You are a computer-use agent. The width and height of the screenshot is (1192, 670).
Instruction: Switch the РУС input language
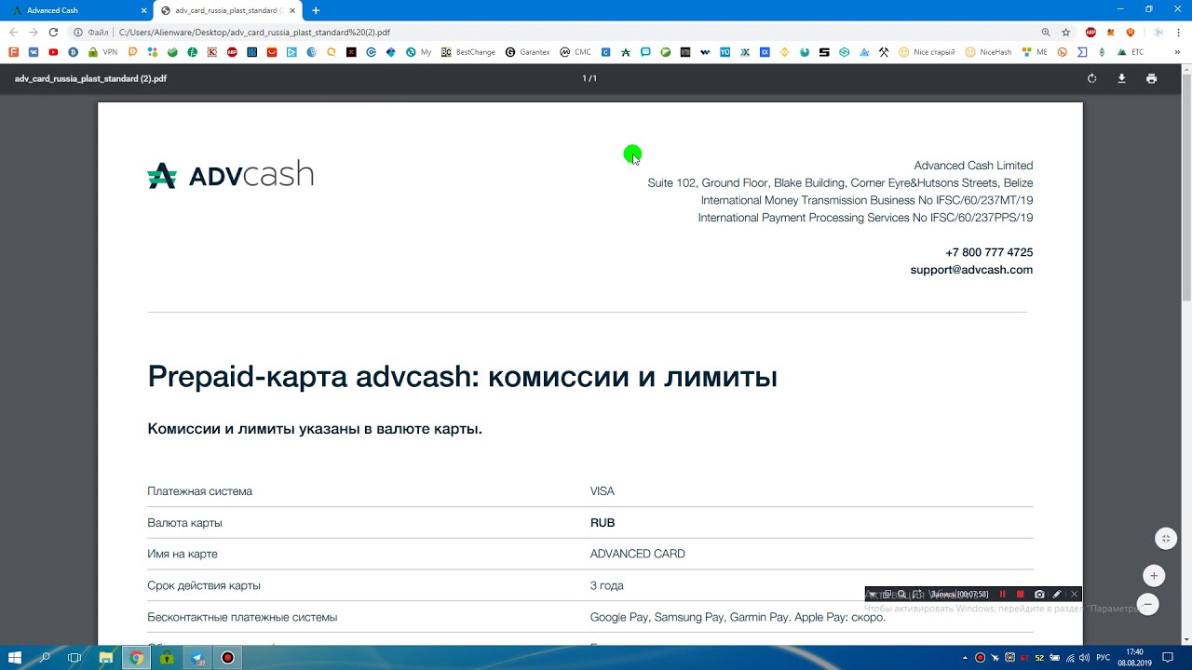(x=1104, y=658)
